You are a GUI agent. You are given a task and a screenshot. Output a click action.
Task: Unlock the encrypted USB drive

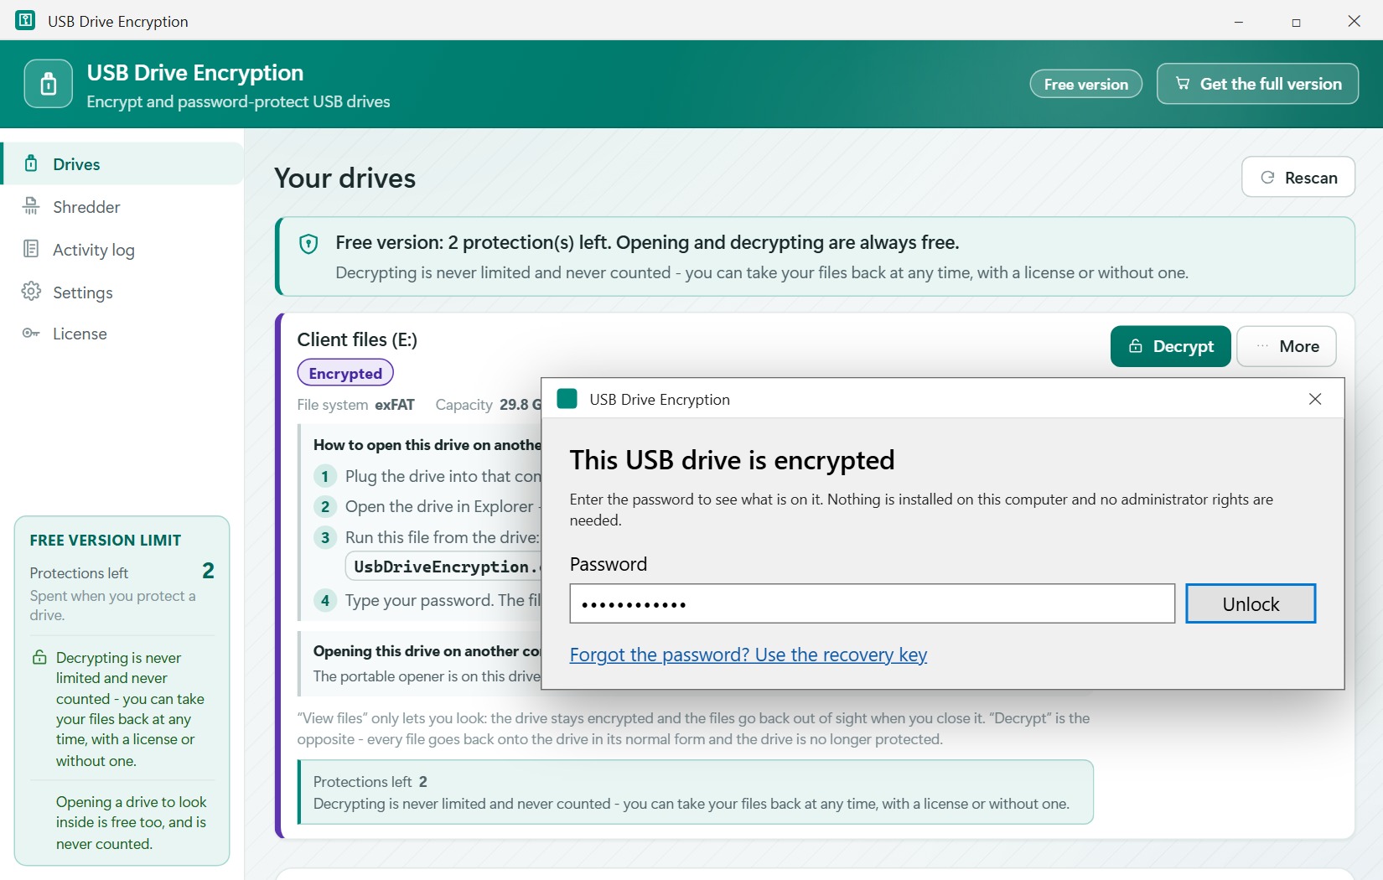coord(1251,603)
